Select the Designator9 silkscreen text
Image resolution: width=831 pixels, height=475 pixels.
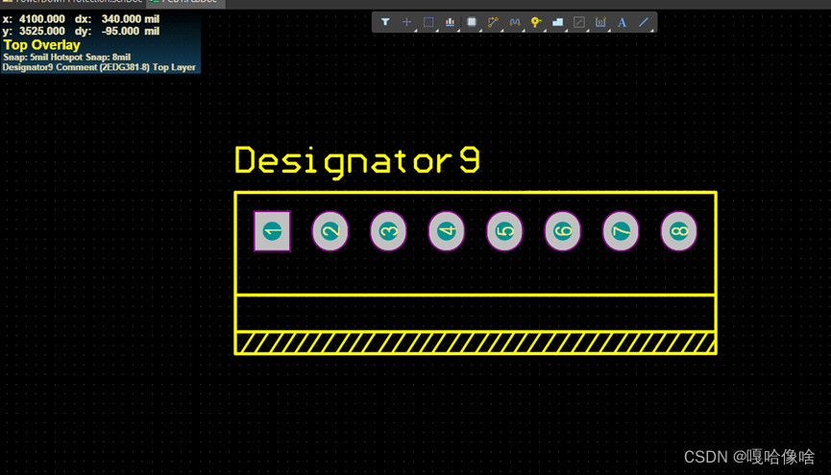coord(357,161)
